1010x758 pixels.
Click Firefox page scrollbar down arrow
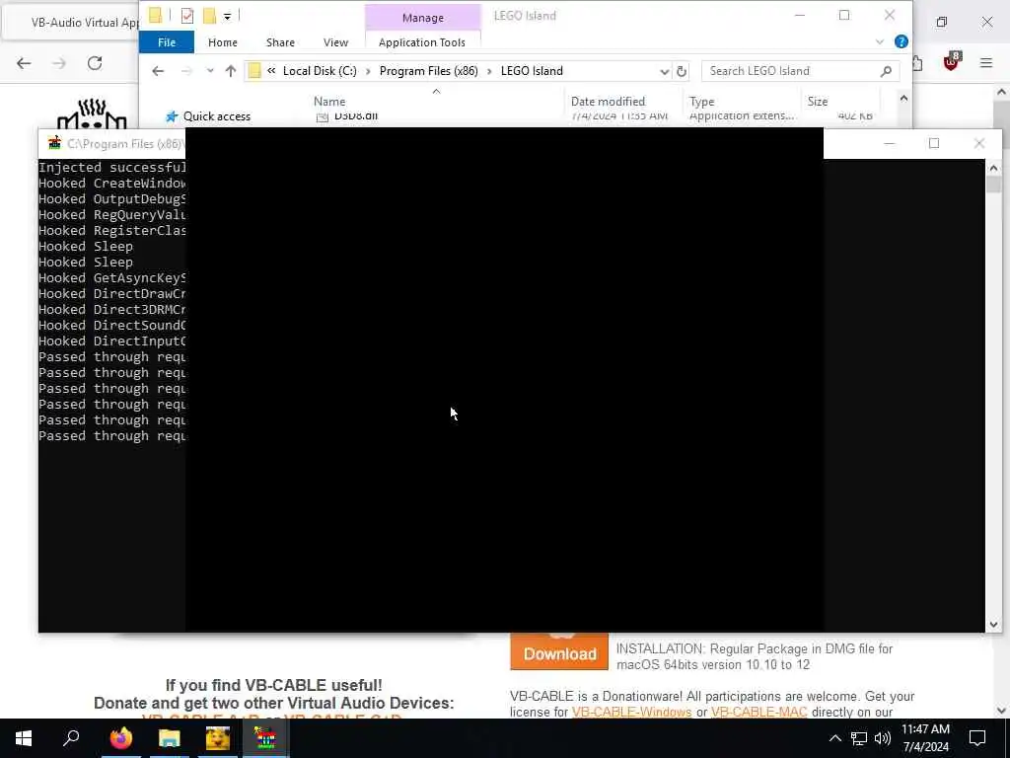1001,711
